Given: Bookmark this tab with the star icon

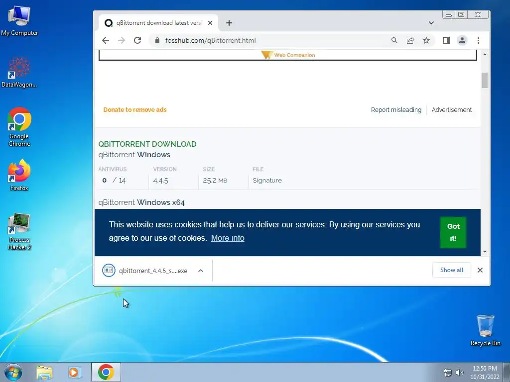Looking at the screenshot, I should pos(426,40).
